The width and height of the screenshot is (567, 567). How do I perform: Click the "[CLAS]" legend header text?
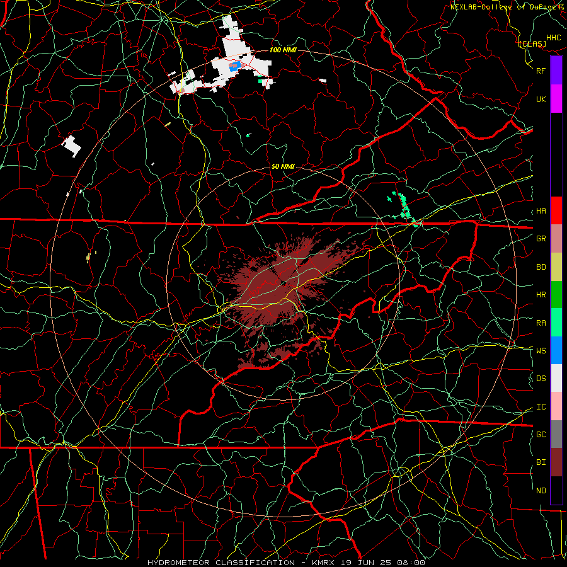pos(532,44)
